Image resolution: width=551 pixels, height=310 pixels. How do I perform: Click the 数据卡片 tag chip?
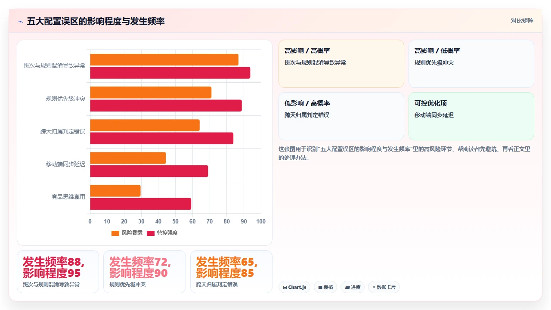(384, 287)
